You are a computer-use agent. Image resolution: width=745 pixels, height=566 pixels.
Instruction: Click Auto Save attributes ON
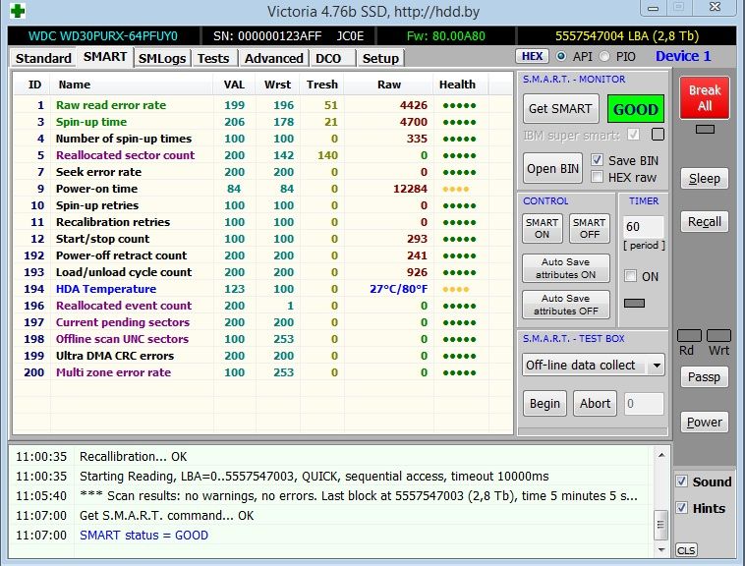click(566, 268)
